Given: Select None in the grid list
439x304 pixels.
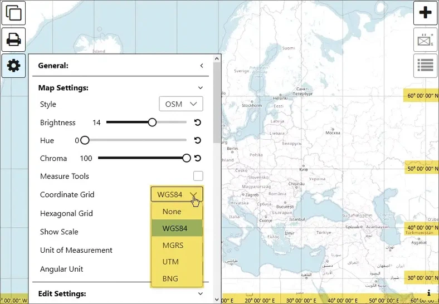Looking at the screenshot, I should tap(177, 212).
